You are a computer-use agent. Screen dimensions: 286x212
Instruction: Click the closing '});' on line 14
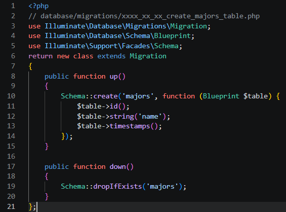tap(67, 136)
